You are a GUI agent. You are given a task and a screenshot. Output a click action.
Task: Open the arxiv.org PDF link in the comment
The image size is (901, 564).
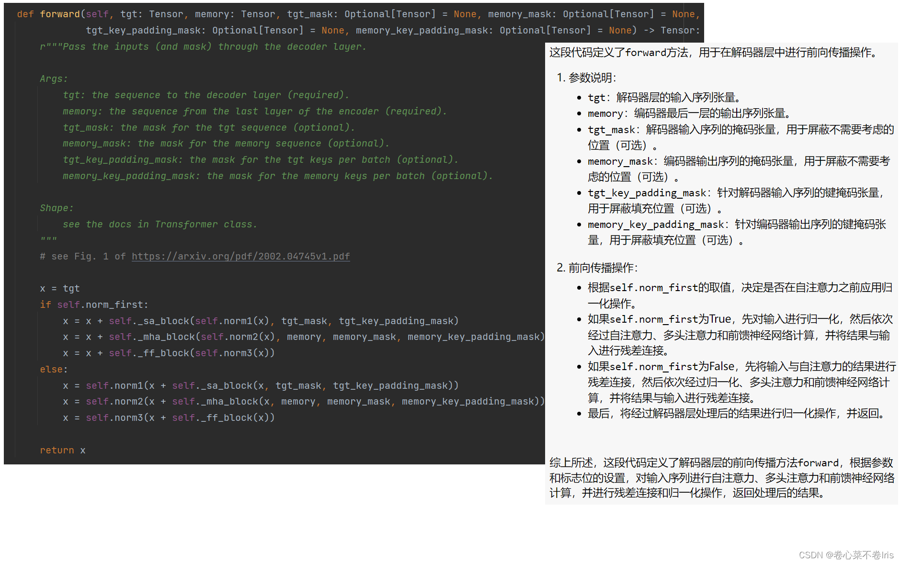tap(240, 256)
